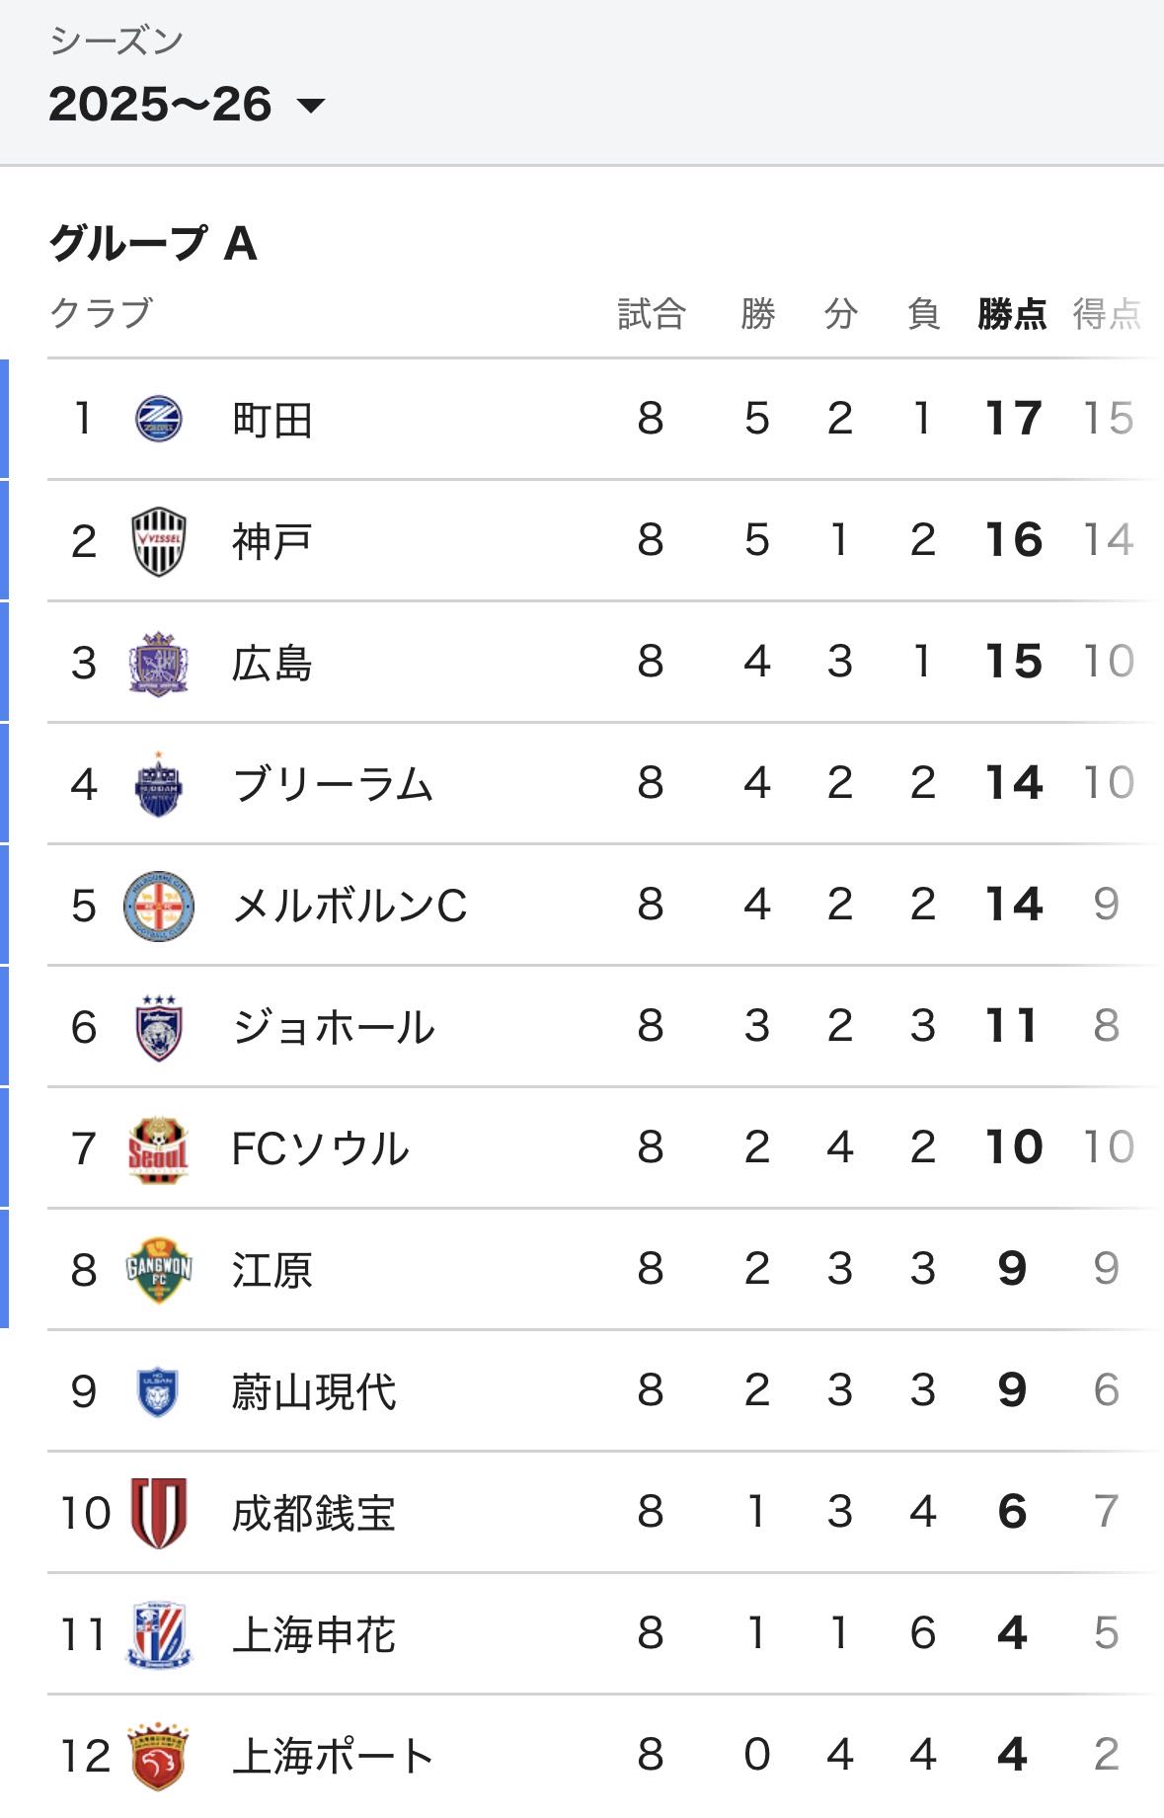
Task: Click the Buriram United crest icon
Action: click(x=158, y=784)
